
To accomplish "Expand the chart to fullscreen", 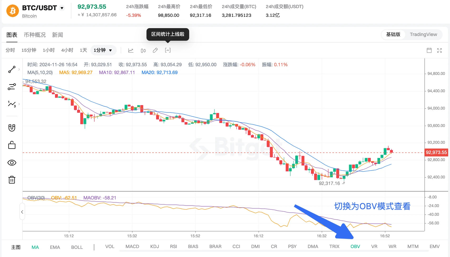I will coord(439,50).
